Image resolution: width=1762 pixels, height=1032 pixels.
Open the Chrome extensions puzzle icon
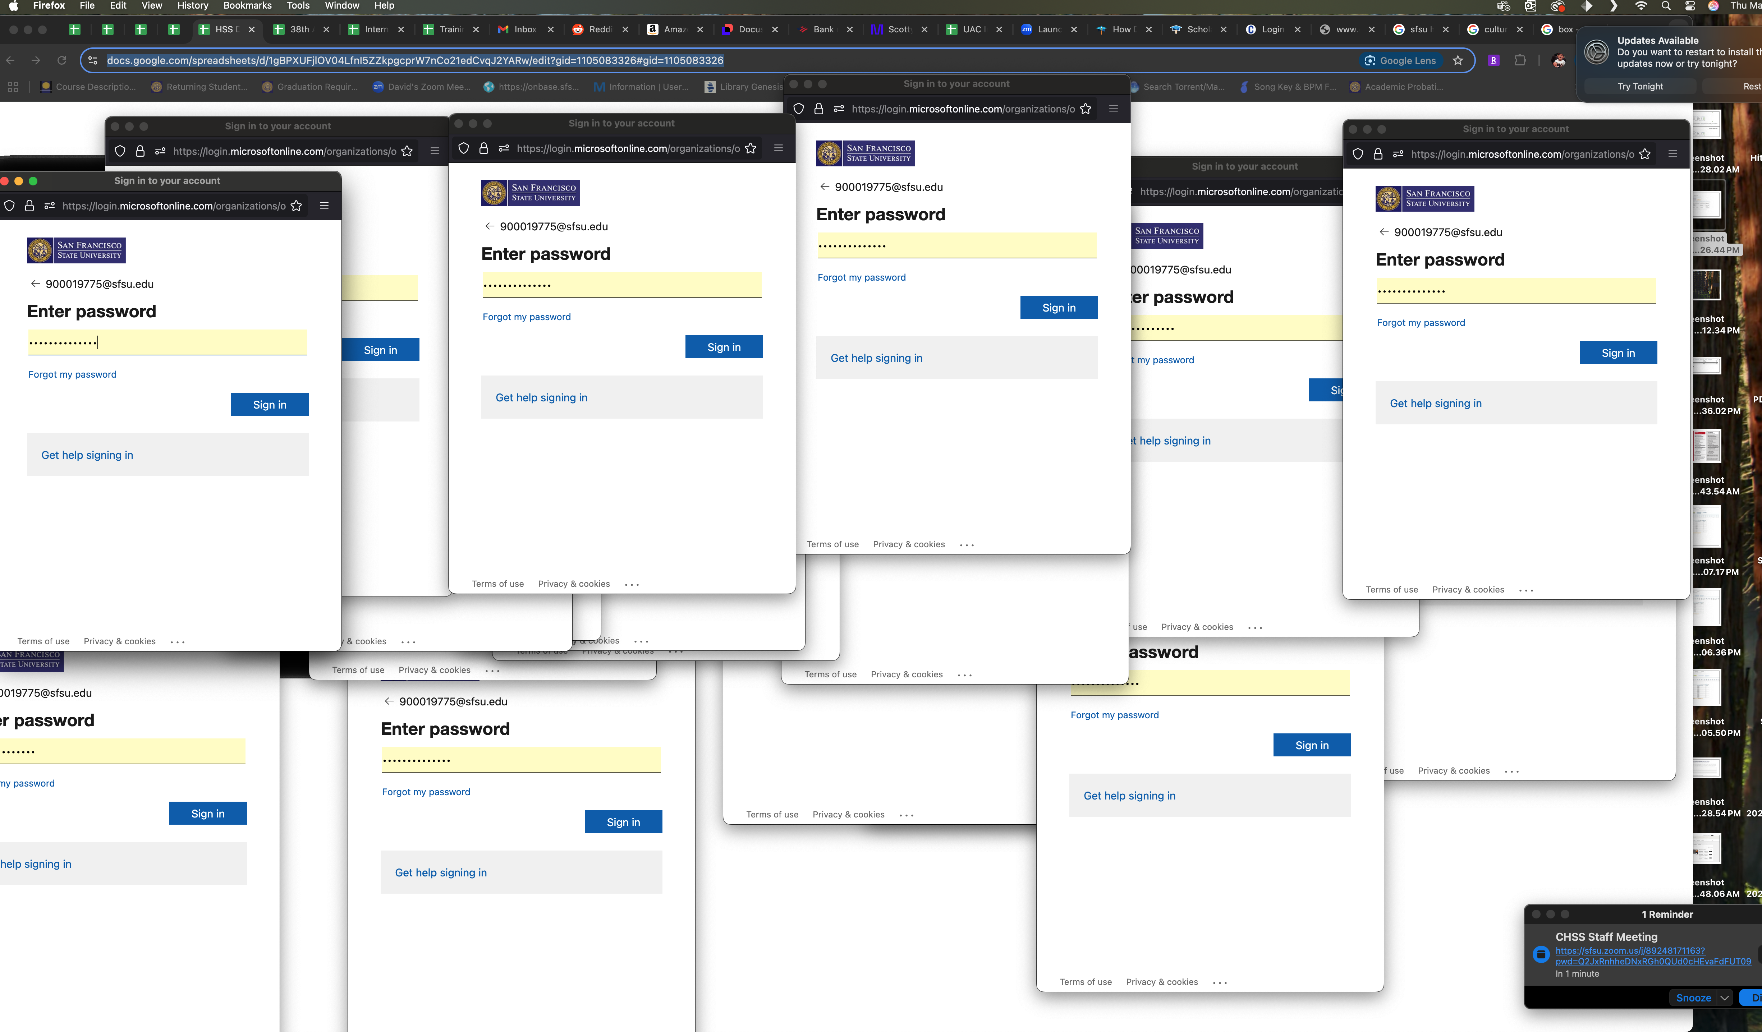1520,61
